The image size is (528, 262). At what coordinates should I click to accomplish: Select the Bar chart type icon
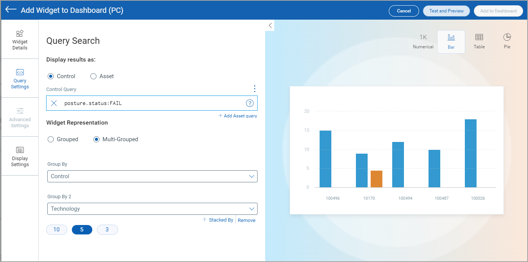tap(451, 42)
